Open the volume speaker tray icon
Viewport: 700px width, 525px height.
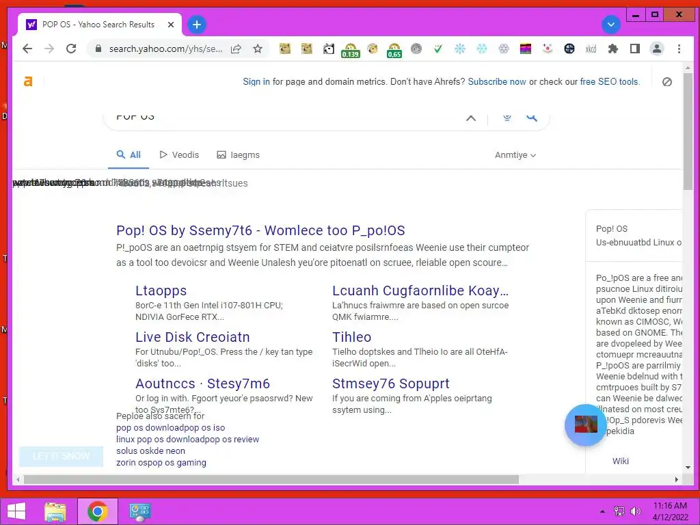tap(635, 511)
